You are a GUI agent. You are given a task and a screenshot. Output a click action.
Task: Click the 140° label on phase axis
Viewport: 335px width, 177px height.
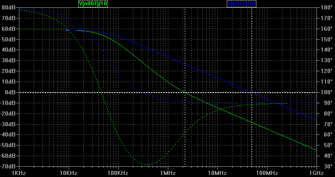(x=327, y=50)
